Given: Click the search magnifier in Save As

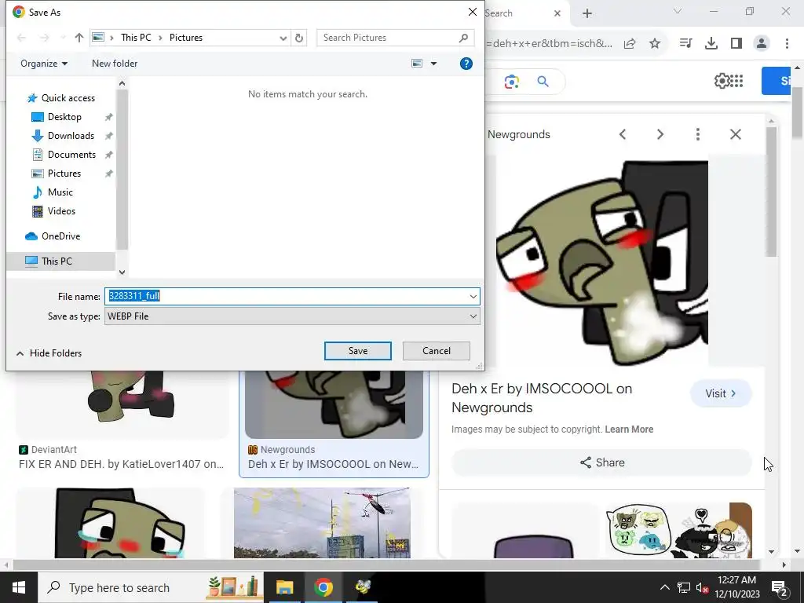Looking at the screenshot, I should [x=463, y=38].
